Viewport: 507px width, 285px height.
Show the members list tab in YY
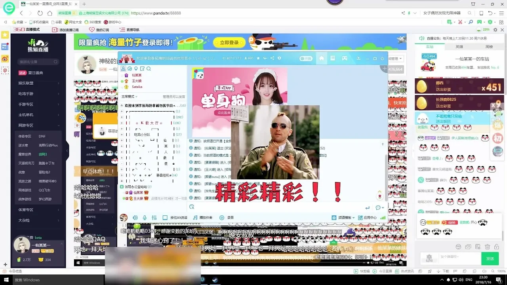[123, 69]
